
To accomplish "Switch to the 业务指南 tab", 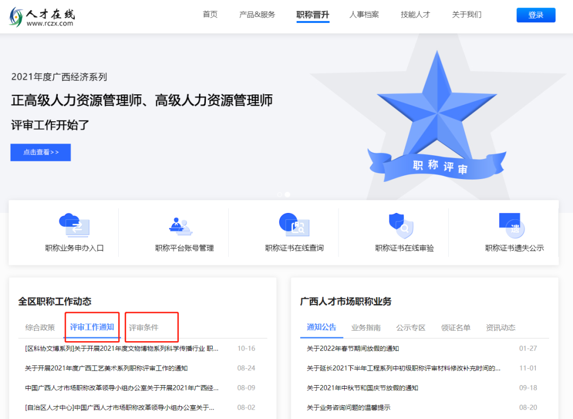I will 366,327.
